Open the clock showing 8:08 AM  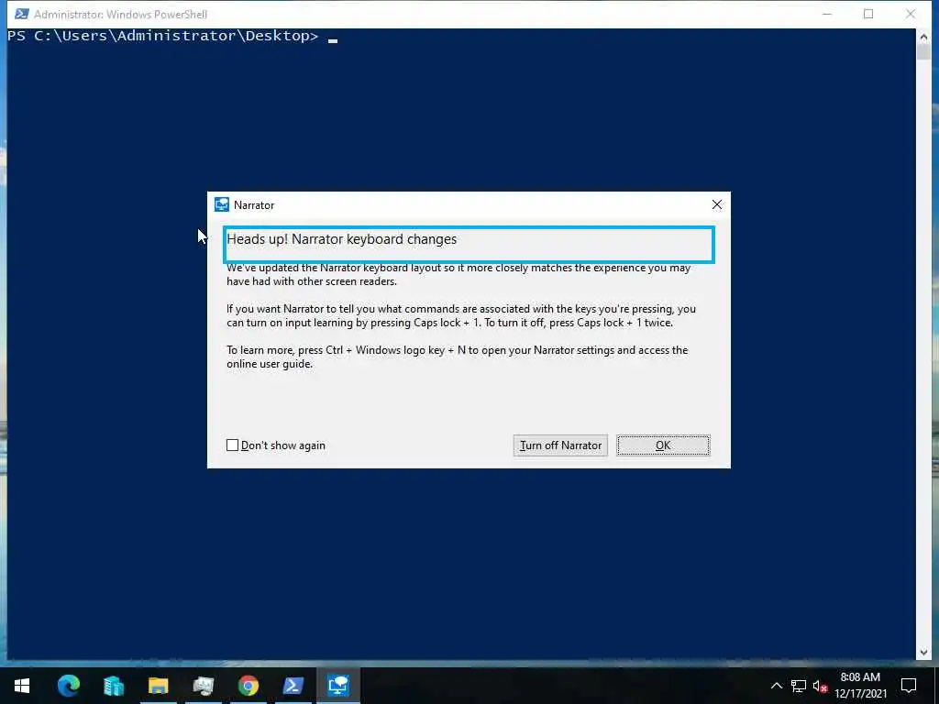(x=860, y=686)
